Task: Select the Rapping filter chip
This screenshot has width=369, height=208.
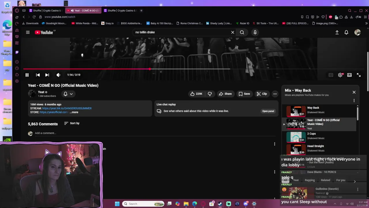Action: [x=310, y=180]
